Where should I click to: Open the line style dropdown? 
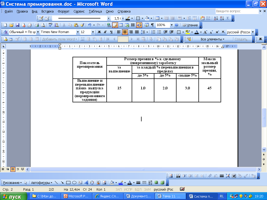[108, 18]
